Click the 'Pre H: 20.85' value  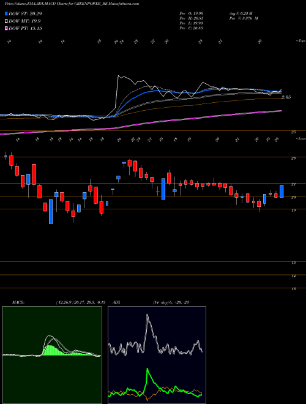click(x=191, y=18)
